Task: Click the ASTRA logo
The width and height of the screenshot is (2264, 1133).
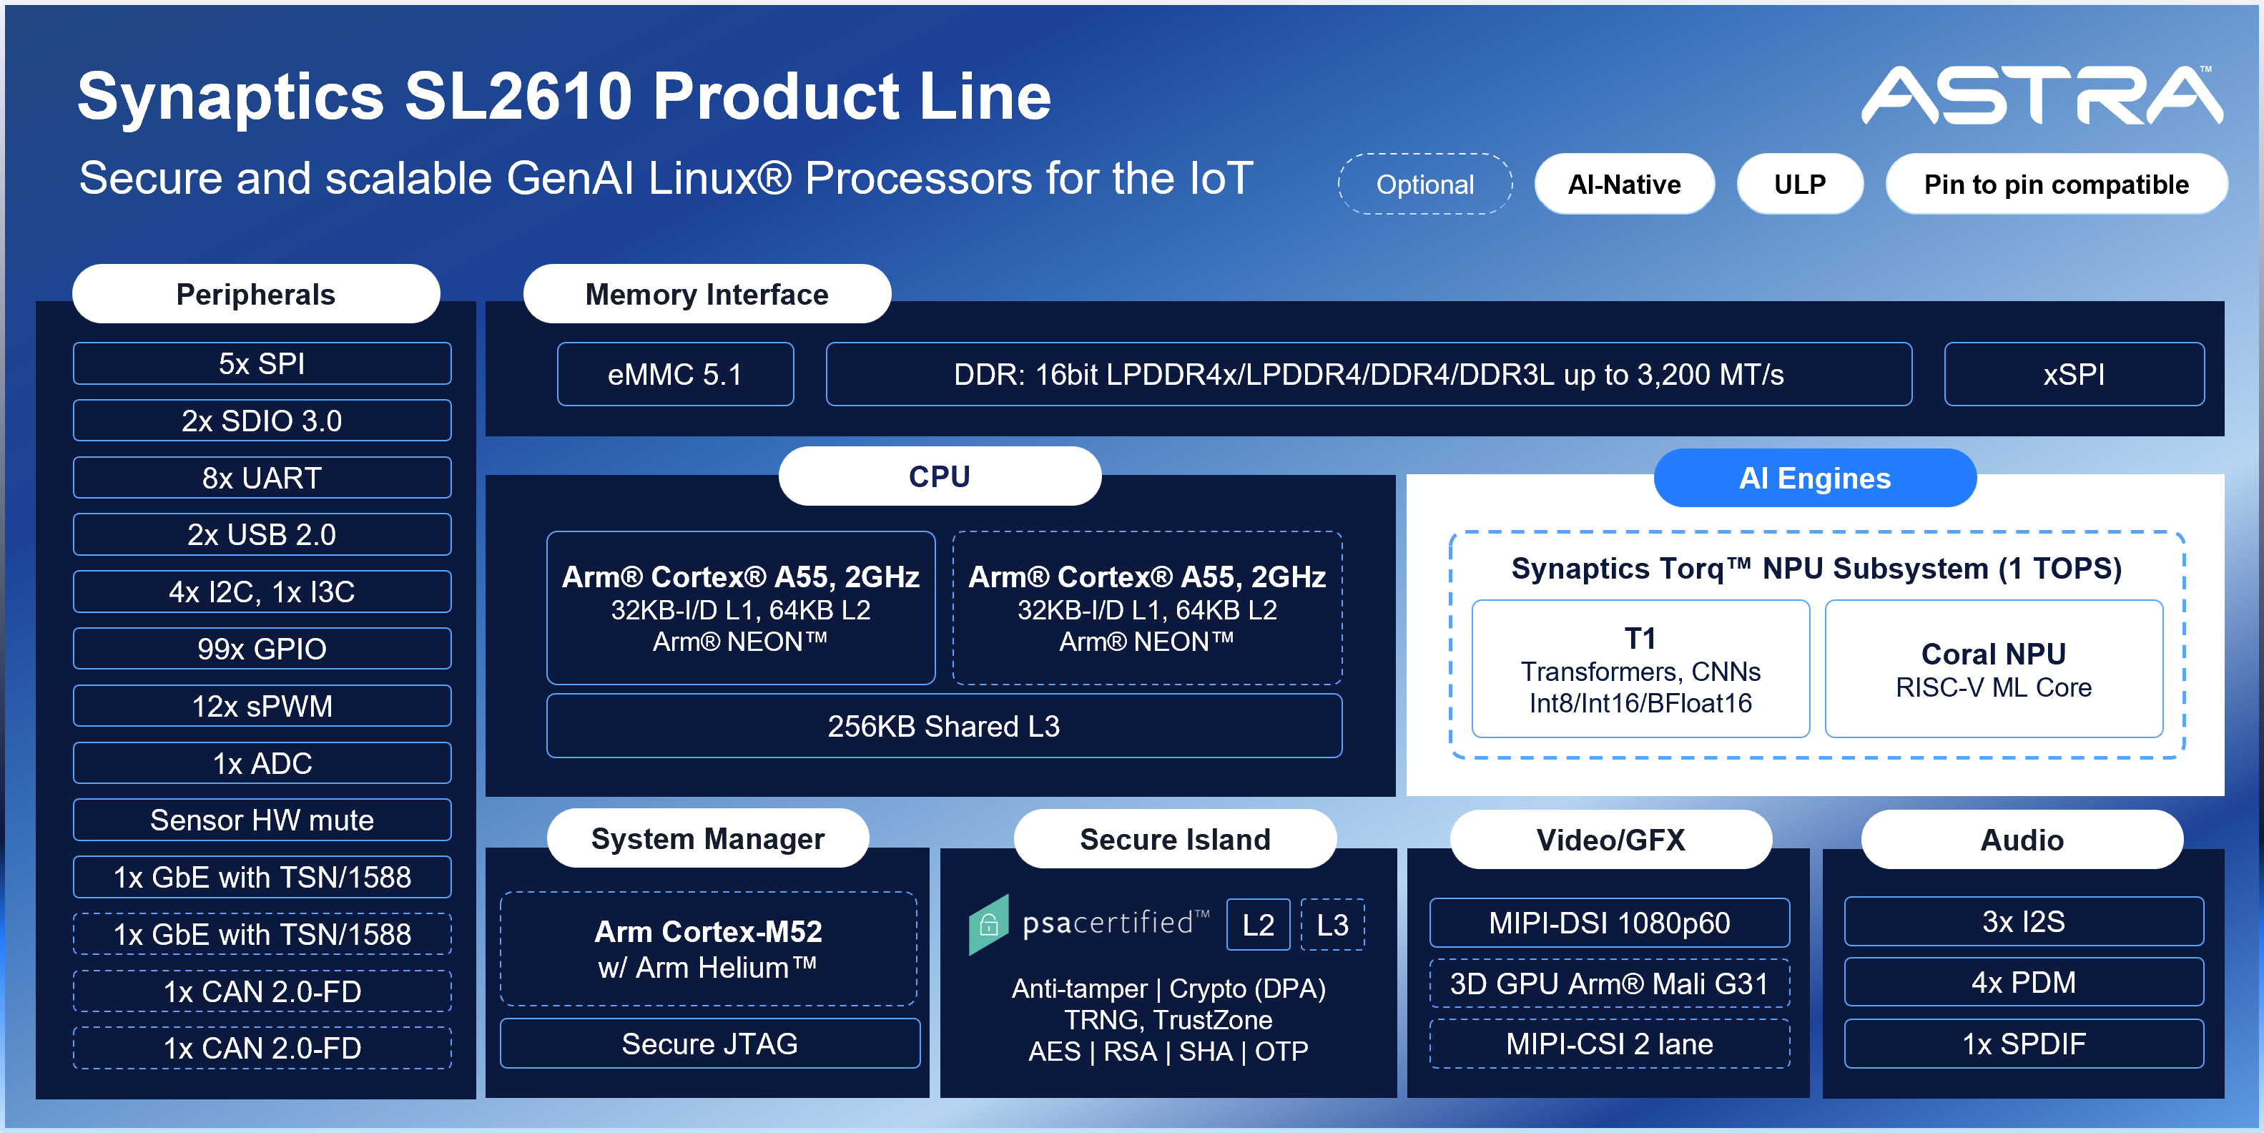Action: pos(2040,95)
